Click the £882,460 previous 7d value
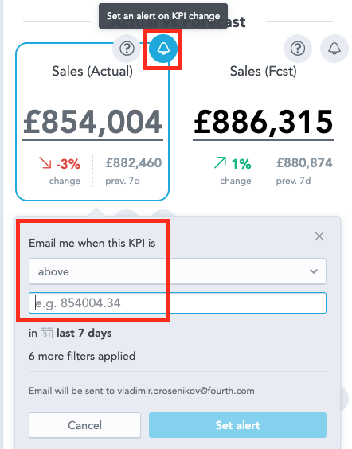The width and height of the screenshot is (352, 449). (134, 163)
